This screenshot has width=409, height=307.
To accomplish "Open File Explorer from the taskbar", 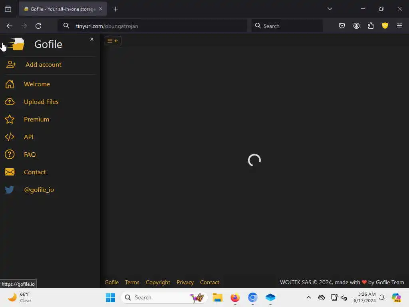I will pyautogui.click(x=217, y=297).
